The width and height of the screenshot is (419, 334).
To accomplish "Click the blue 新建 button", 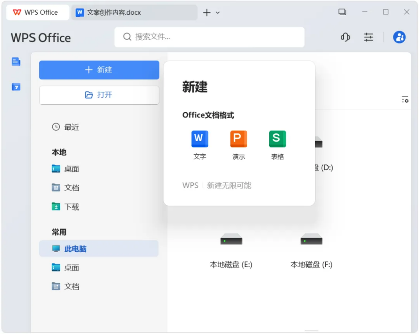I will click(x=99, y=70).
